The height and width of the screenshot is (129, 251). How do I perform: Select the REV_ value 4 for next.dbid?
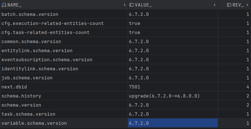click(247, 87)
